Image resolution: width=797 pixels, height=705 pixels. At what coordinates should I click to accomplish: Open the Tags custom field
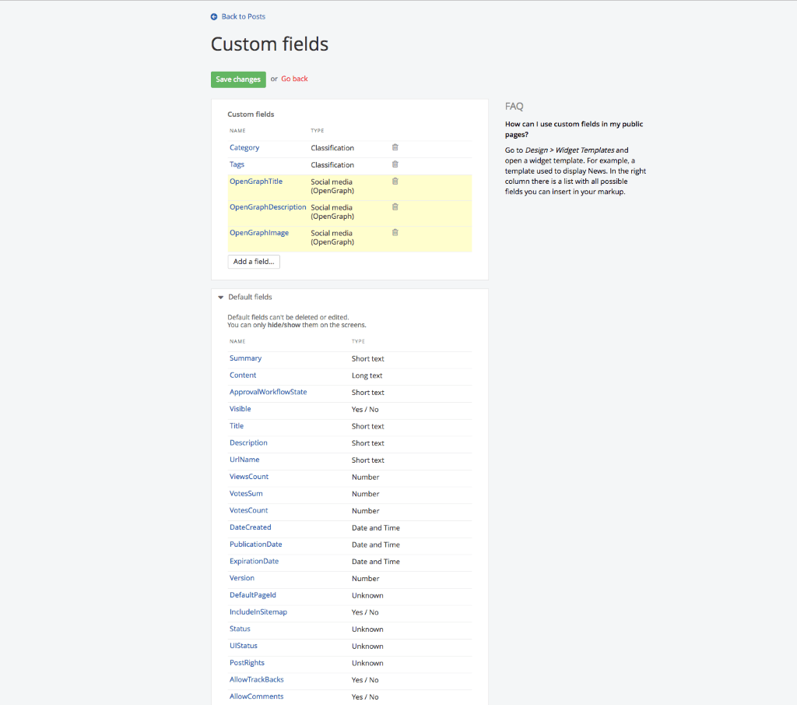click(x=237, y=164)
